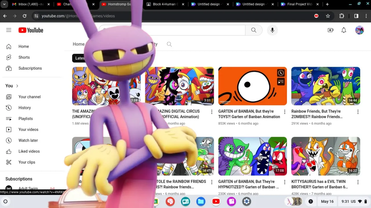
Task: Open the Adult Swim subscription
Action: pyautogui.click(x=32, y=188)
